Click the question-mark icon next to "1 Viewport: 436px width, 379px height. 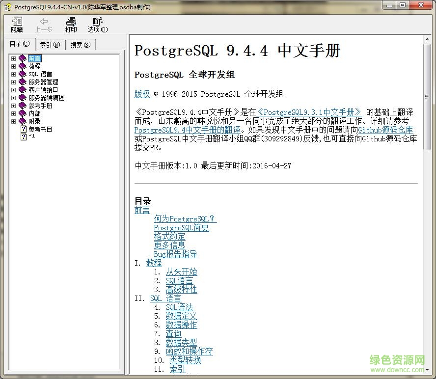coord(24,137)
